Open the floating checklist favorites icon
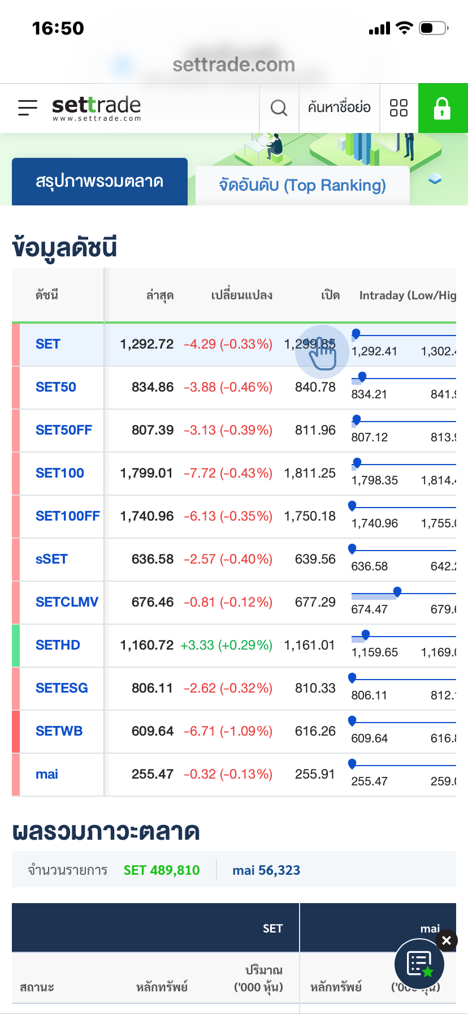 coord(419,964)
